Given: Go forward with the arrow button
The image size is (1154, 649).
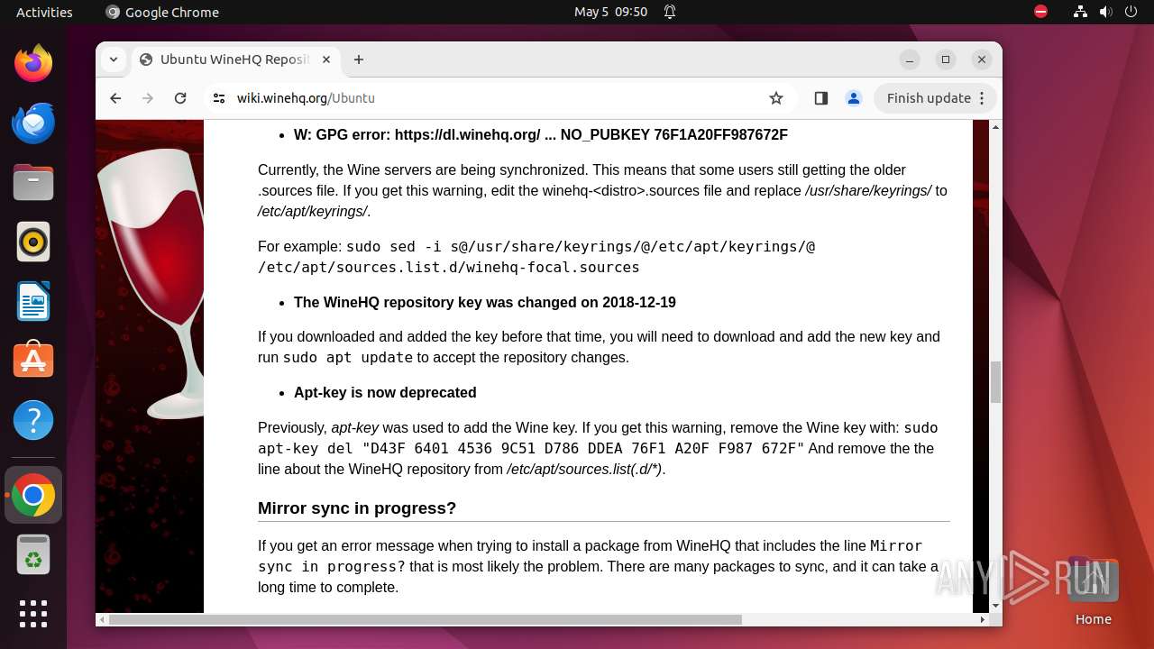Looking at the screenshot, I should pos(148,98).
